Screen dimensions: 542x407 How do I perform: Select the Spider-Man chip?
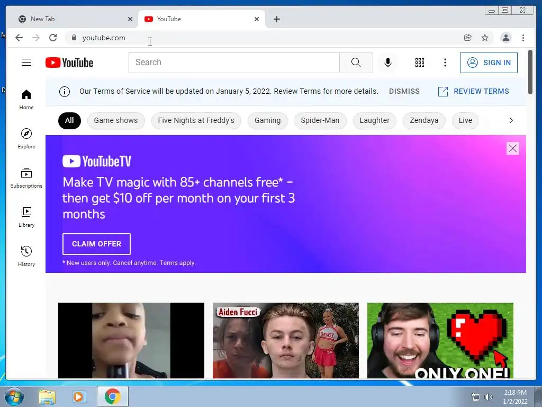320,120
